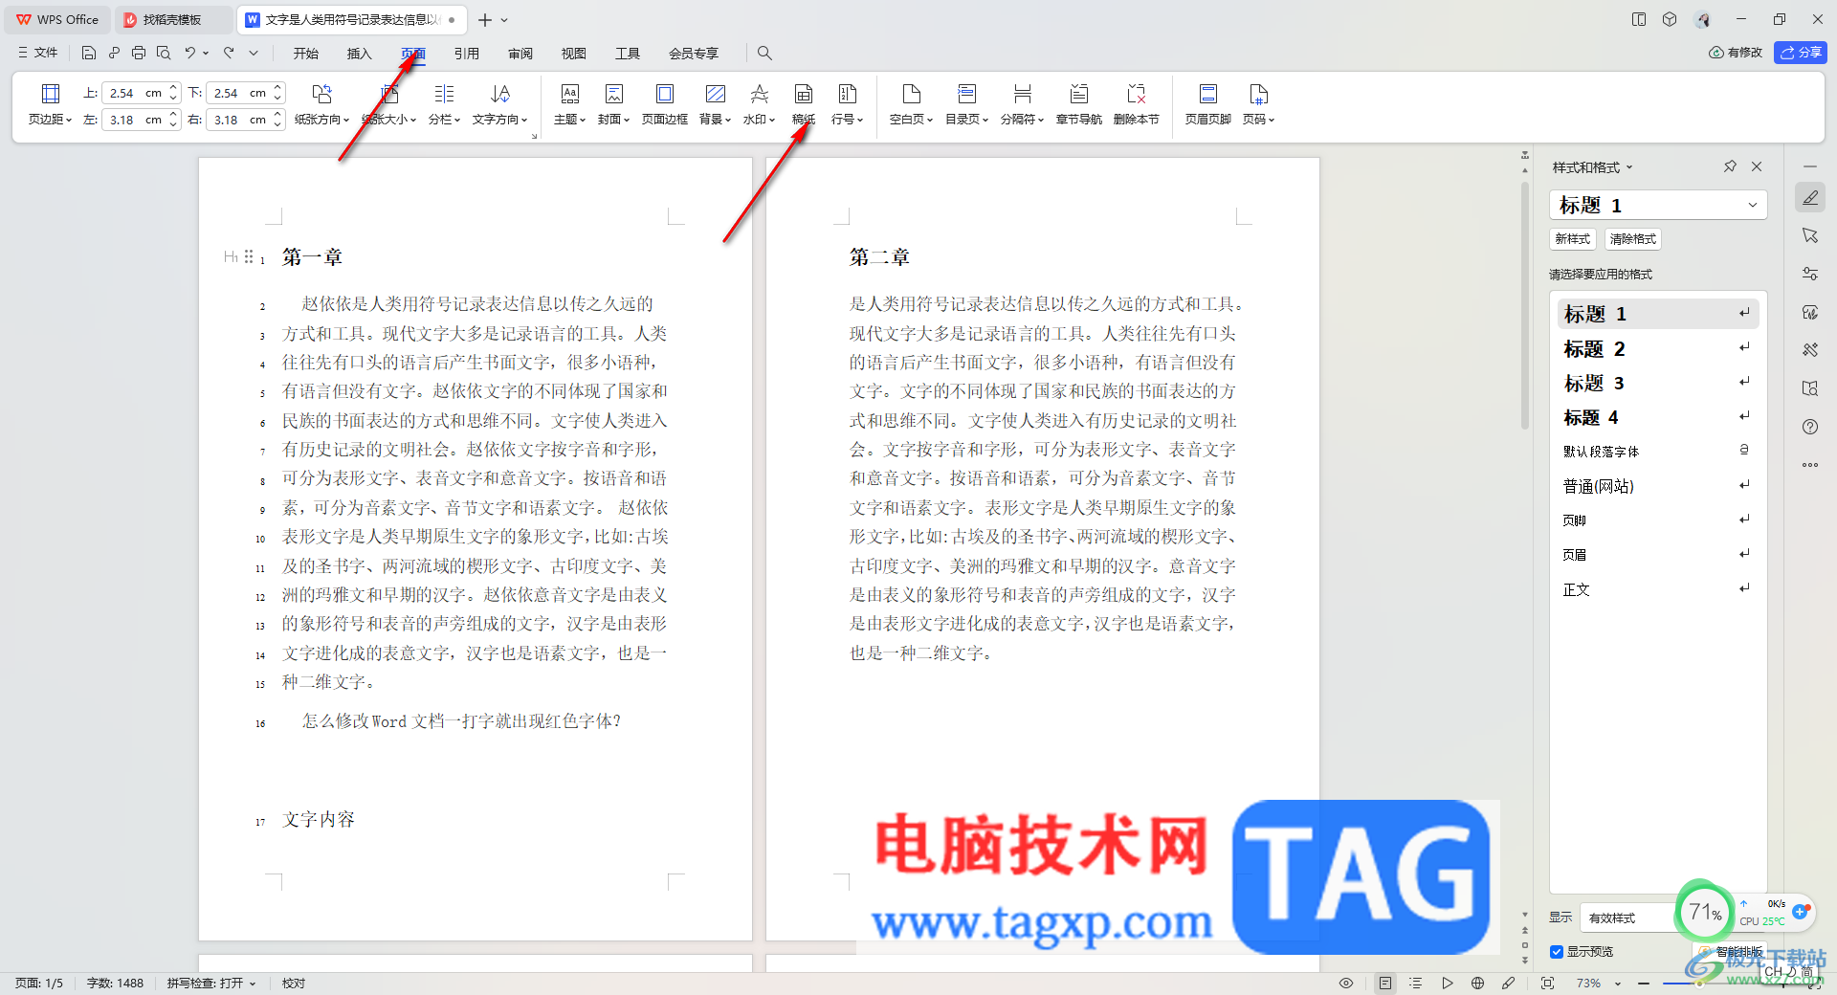Viewport: 1837px width, 995px height.
Task: Click the 分享 share button
Action: 1801,53
